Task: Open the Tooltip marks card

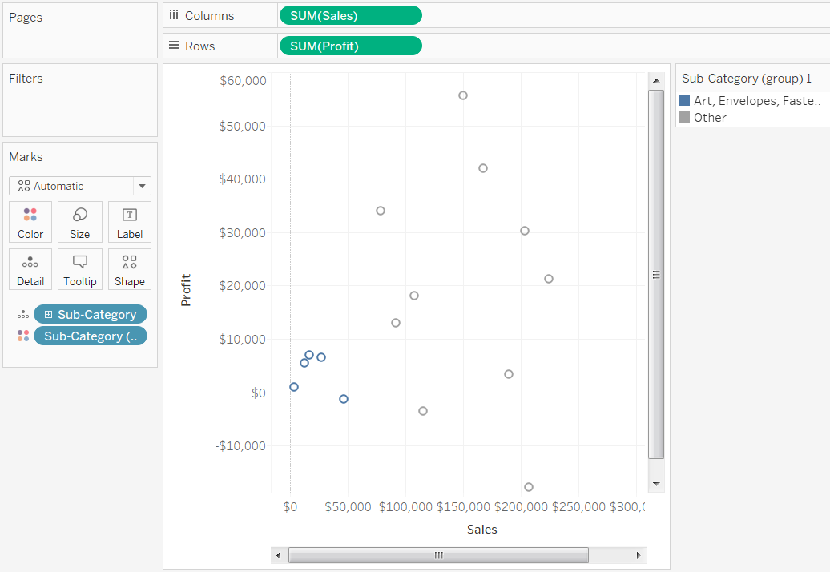Action: 80,269
